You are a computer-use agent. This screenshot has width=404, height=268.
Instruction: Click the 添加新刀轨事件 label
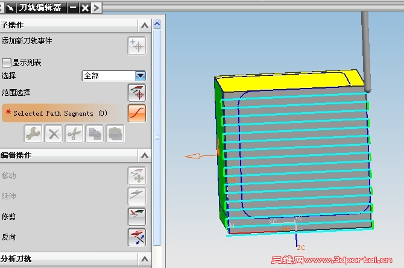pyautogui.click(x=27, y=41)
